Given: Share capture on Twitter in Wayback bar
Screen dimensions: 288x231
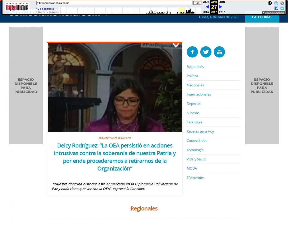Looking at the screenshot, I should click(282, 8).
